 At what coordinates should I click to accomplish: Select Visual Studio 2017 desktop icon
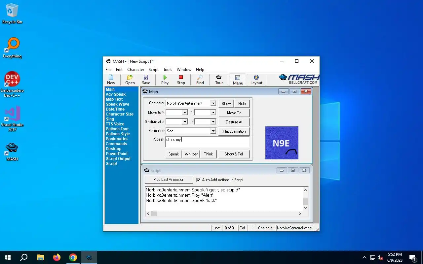click(12, 119)
